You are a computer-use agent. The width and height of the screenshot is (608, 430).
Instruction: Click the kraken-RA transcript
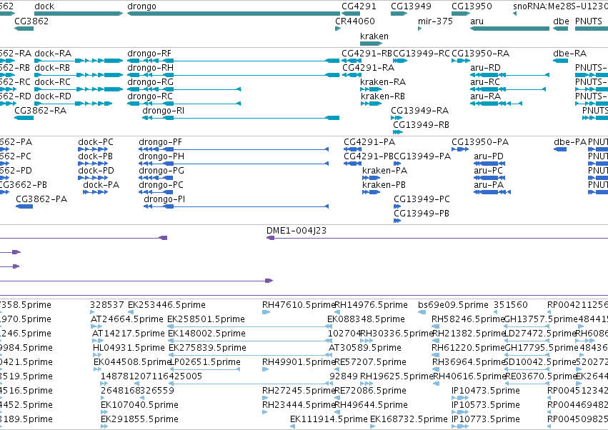point(371,89)
